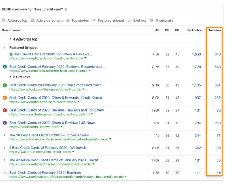226x185 pixels.
Task: Open the WalletHub result title
Action: click(48, 148)
